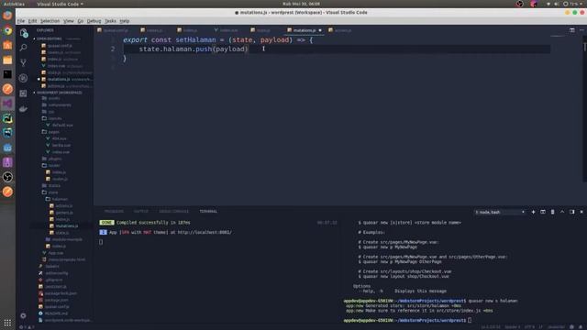Expand the module-example folder
Screen dimensions: 587x330
click(67, 239)
